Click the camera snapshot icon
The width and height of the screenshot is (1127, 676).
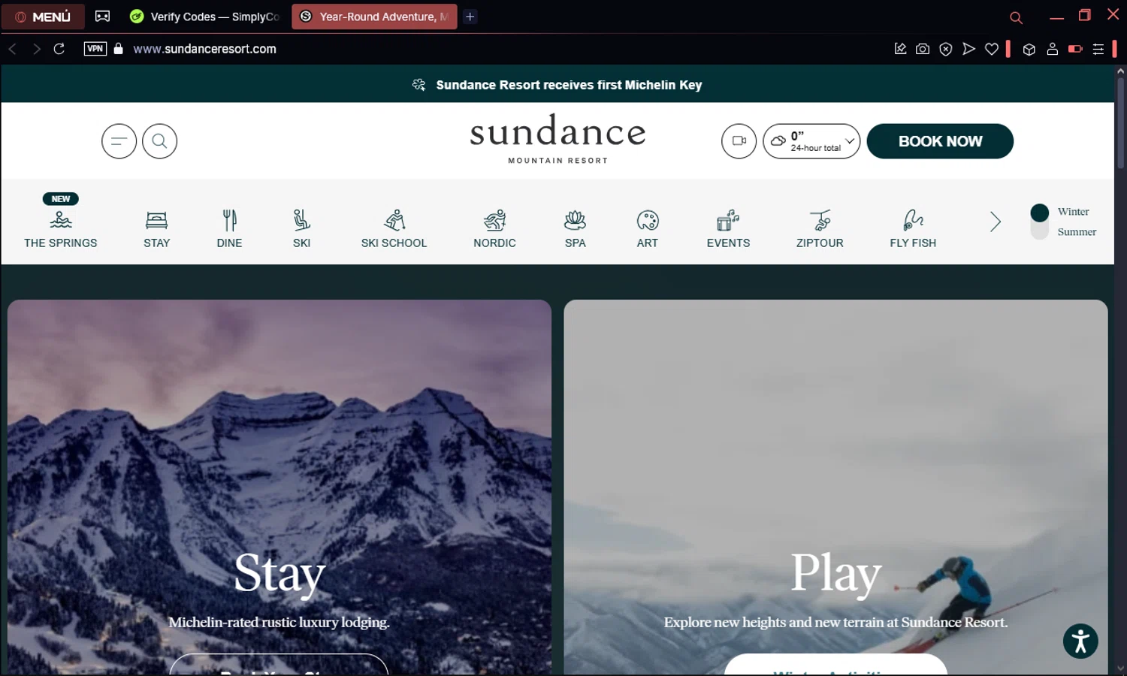click(x=923, y=49)
